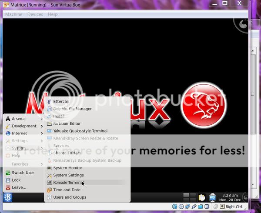This screenshot has height=213, width=261.
Task: Click the Lock screen icon
Action: [8, 180]
